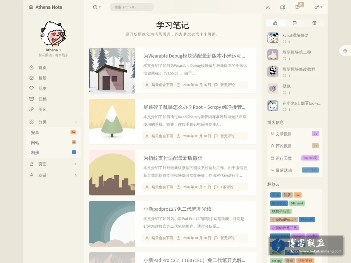Open popular post Xchat模块修复
351x263 pixels.
pyautogui.click(x=295, y=35)
